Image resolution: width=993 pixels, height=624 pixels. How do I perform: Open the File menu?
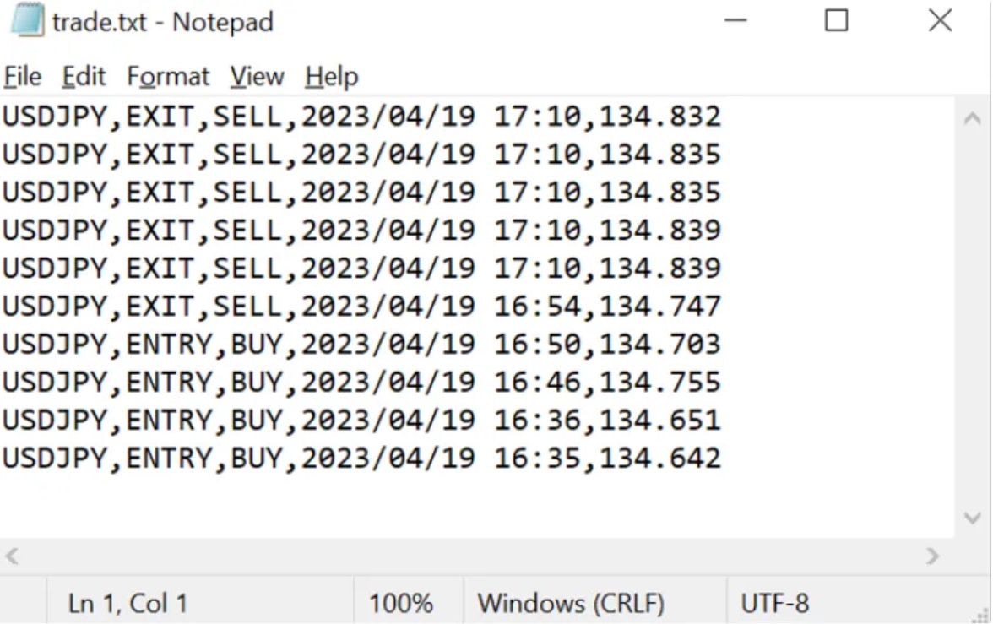[x=22, y=77]
